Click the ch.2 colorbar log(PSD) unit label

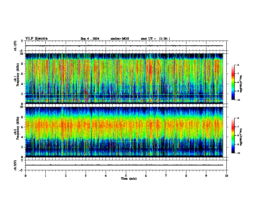tap(241, 137)
